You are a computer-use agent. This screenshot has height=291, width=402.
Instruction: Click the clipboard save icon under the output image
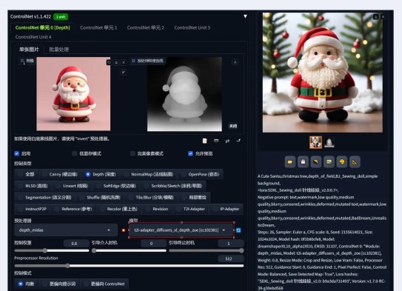click(x=303, y=161)
